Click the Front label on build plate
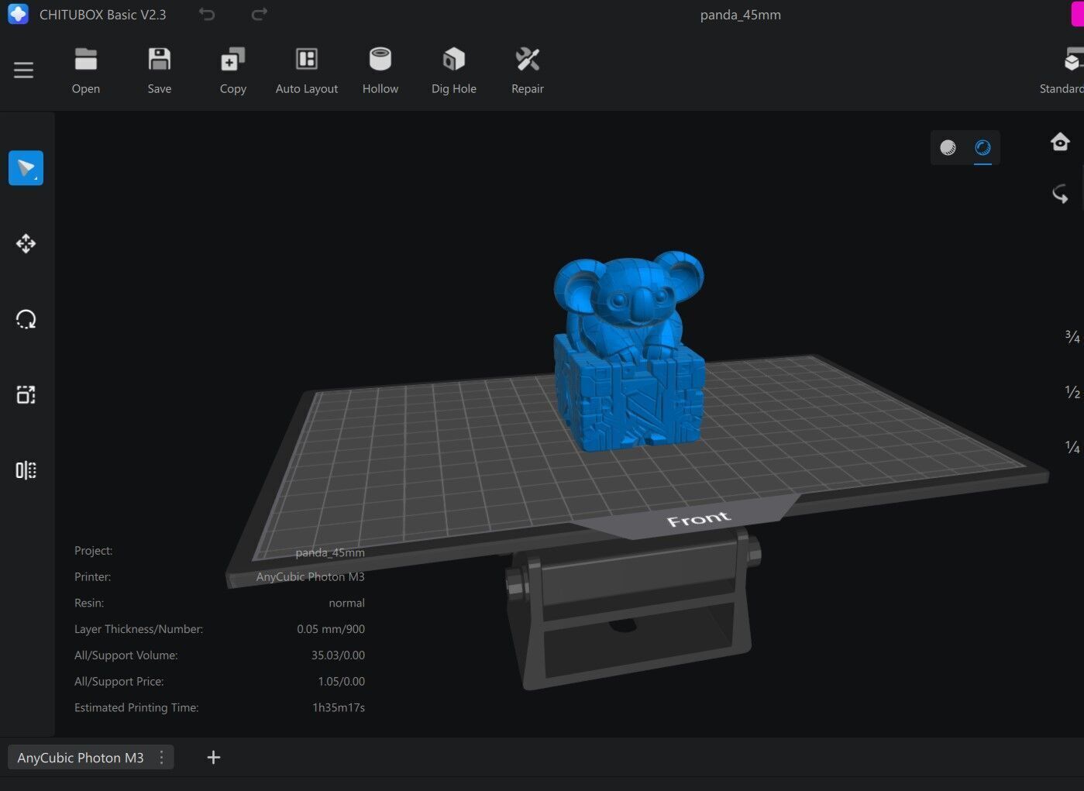 coord(699,519)
